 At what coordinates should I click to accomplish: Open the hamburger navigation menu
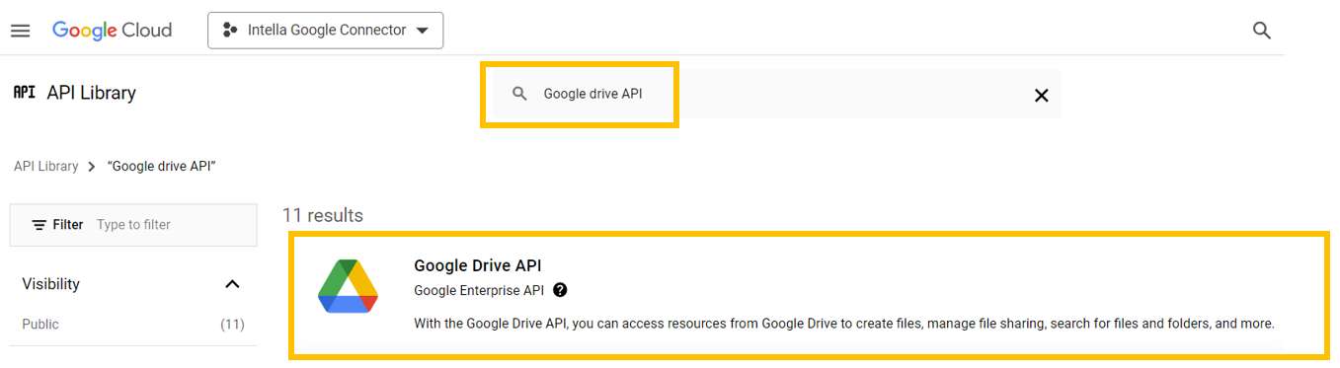[x=20, y=31]
